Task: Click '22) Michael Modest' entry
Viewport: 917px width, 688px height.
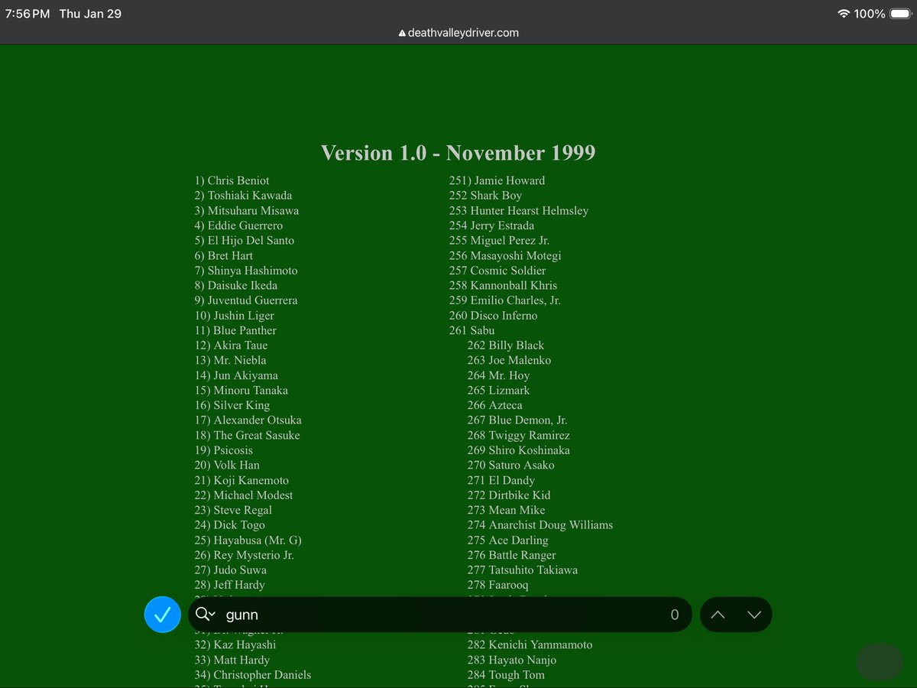Action: 243,495
